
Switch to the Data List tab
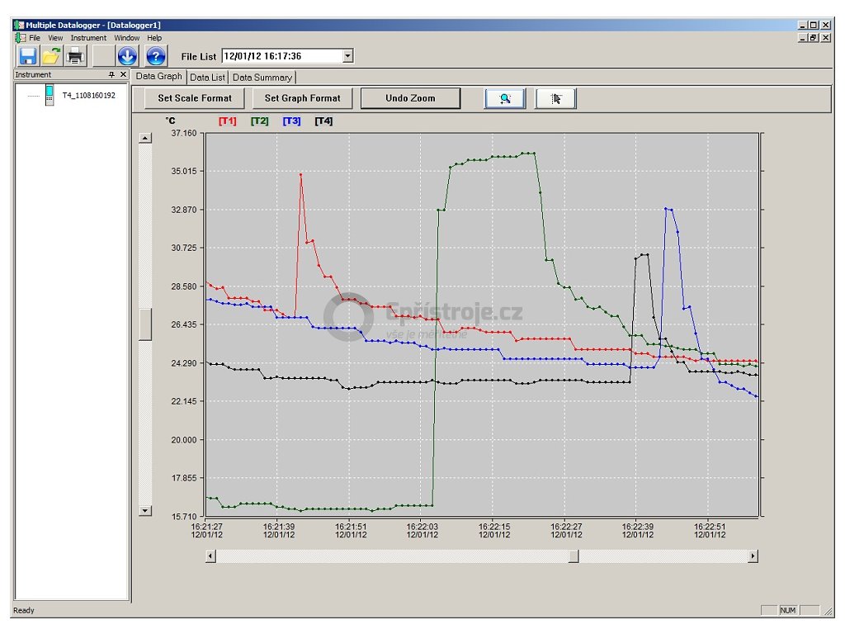207,78
